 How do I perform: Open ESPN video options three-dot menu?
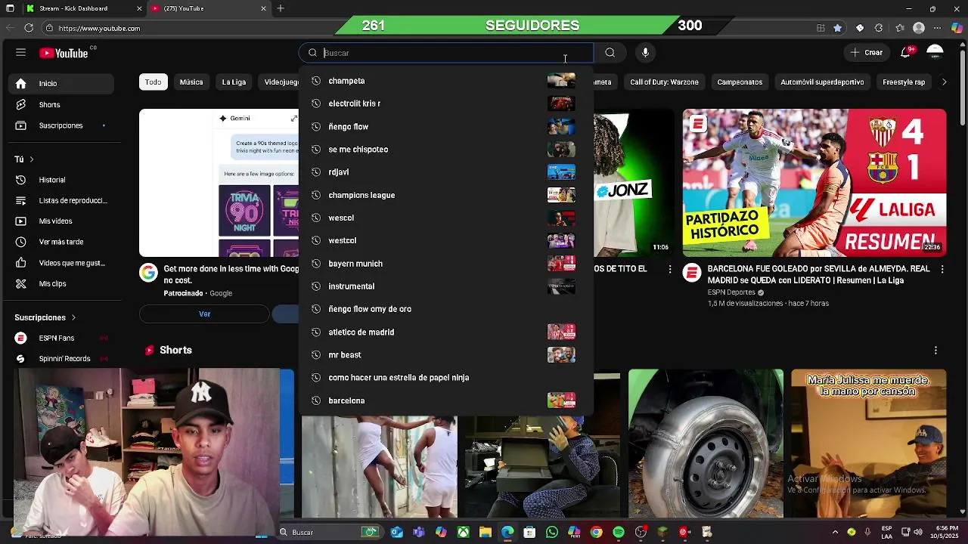(x=942, y=269)
